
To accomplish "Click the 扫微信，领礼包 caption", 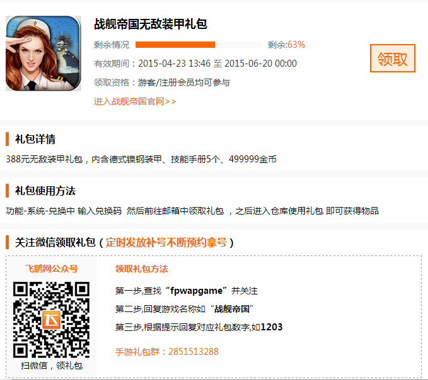I will [x=52, y=366].
